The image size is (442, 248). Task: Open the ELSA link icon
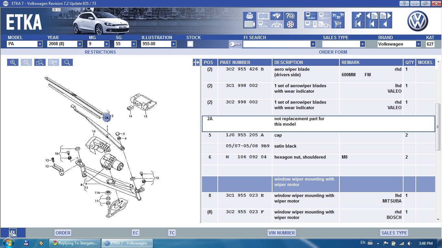point(311,16)
